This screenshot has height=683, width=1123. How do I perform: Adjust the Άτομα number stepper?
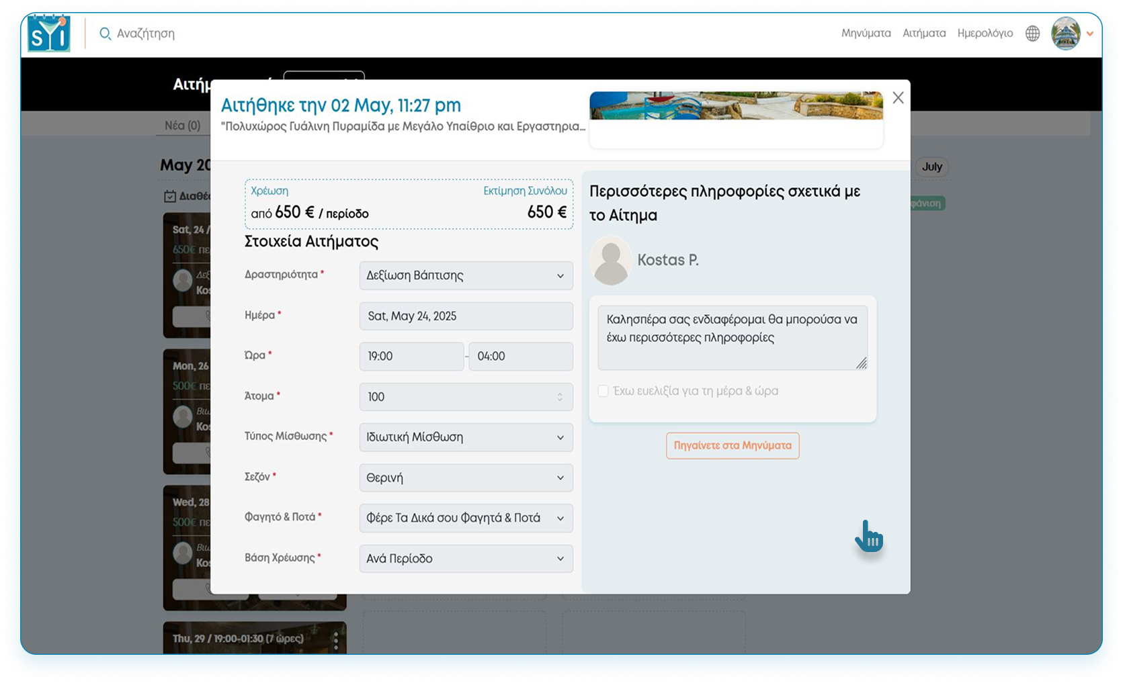pos(559,397)
